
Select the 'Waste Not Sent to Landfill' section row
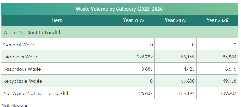coord(32,33)
